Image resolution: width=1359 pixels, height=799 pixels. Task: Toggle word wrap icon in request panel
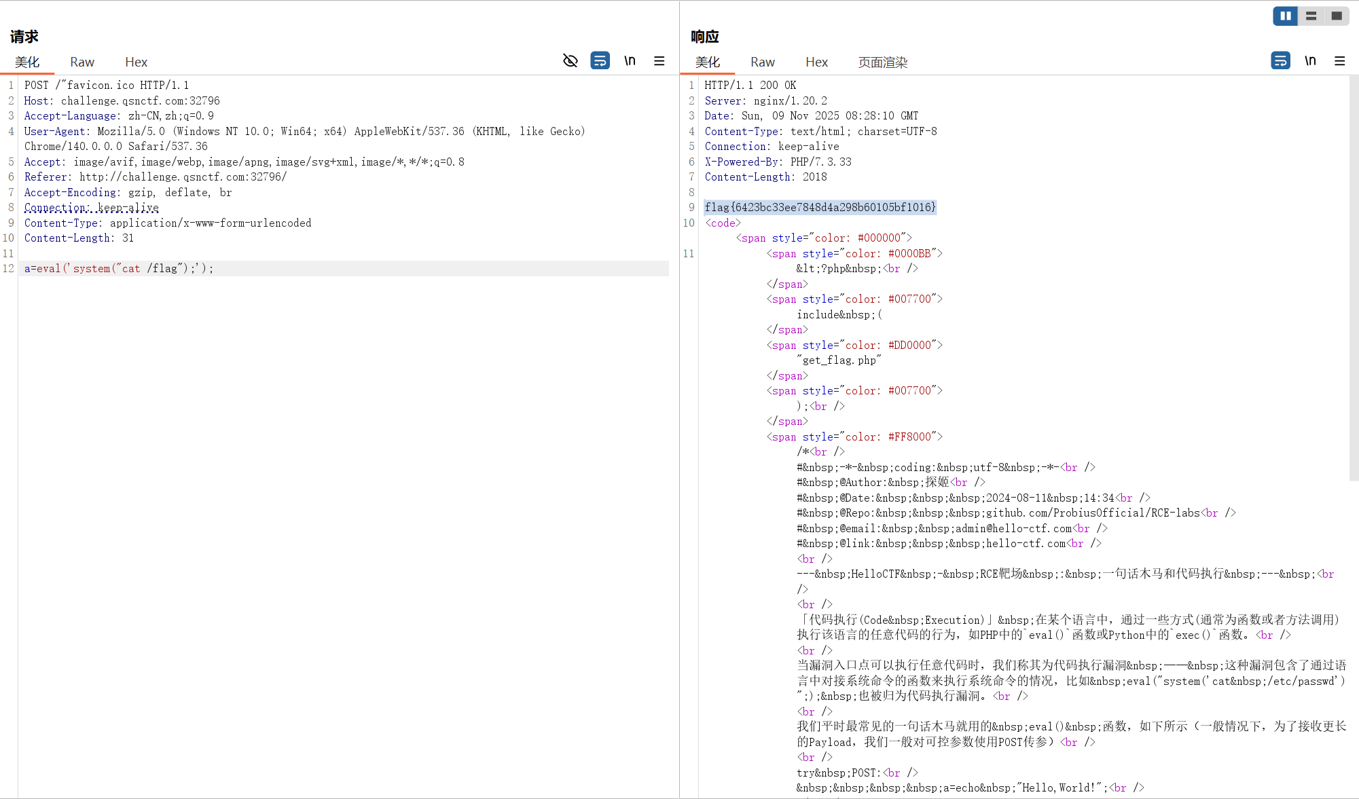(x=600, y=61)
